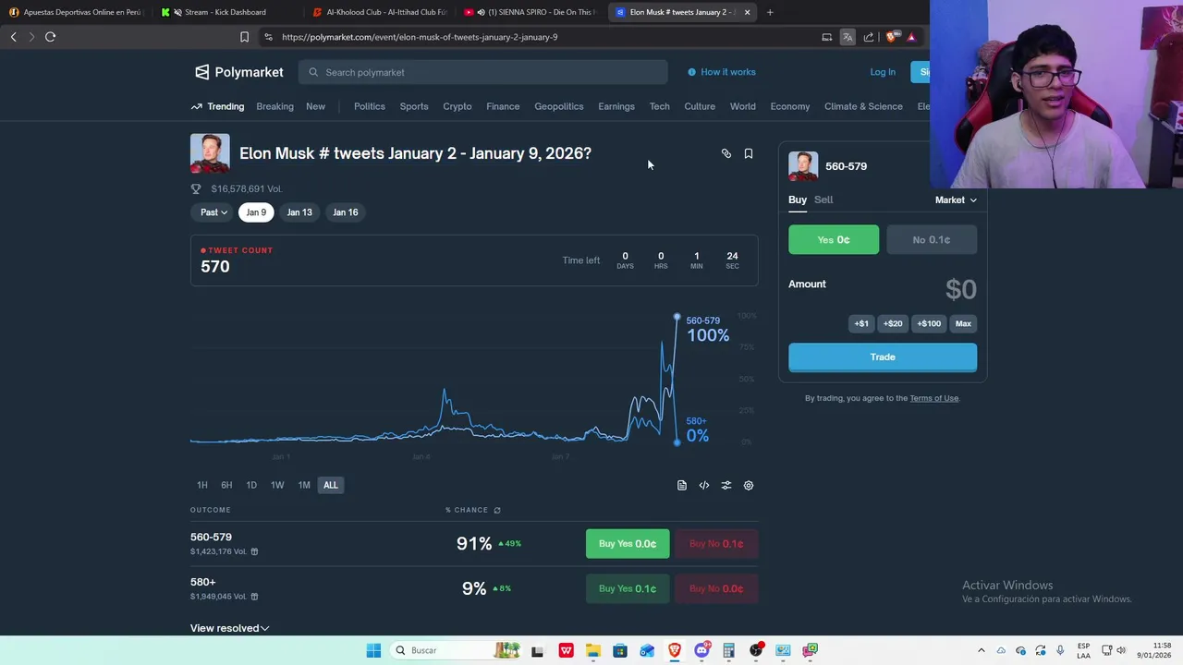Open the Crypto category
This screenshot has height=665, width=1183.
pos(457,106)
